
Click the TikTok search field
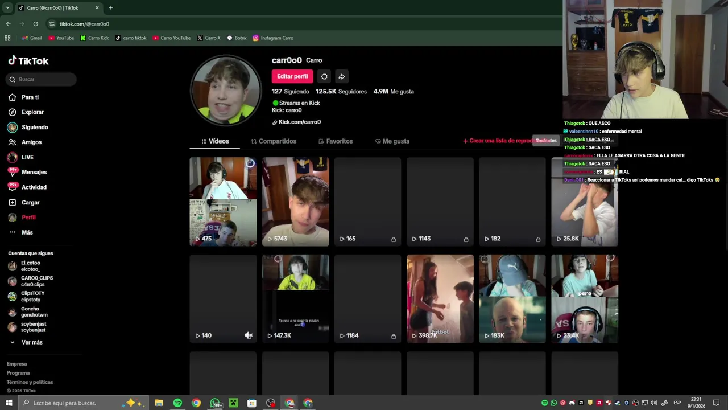coord(41,79)
